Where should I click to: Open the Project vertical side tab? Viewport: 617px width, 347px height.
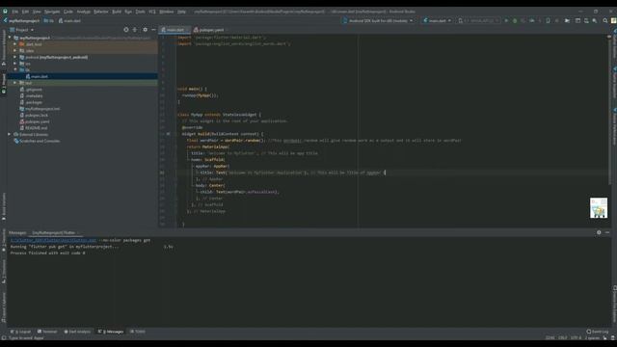[x=4, y=83]
